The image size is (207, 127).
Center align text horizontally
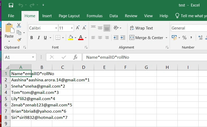pyautogui.click(x=100, y=38)
